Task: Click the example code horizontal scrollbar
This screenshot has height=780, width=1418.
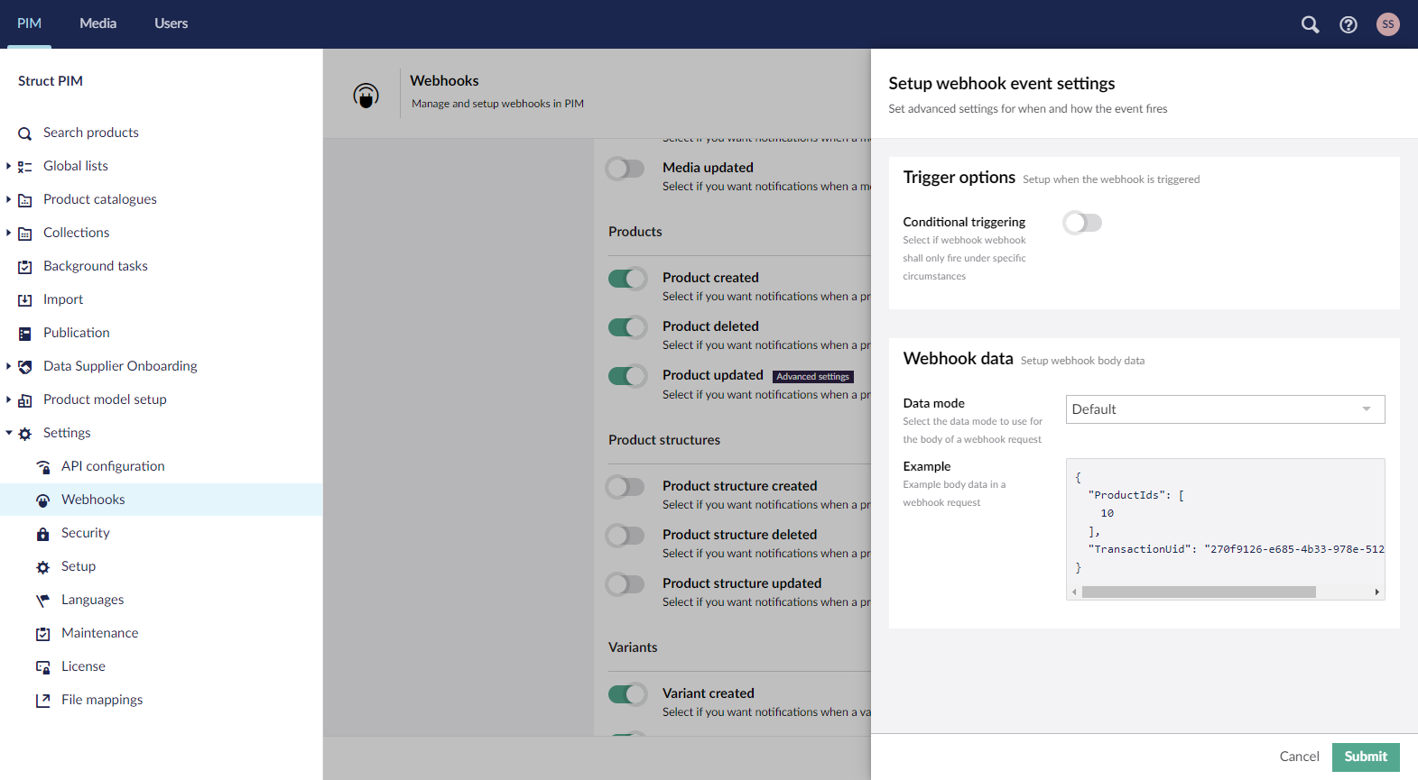Action: pyautogui.click(x=1199, y=592)
